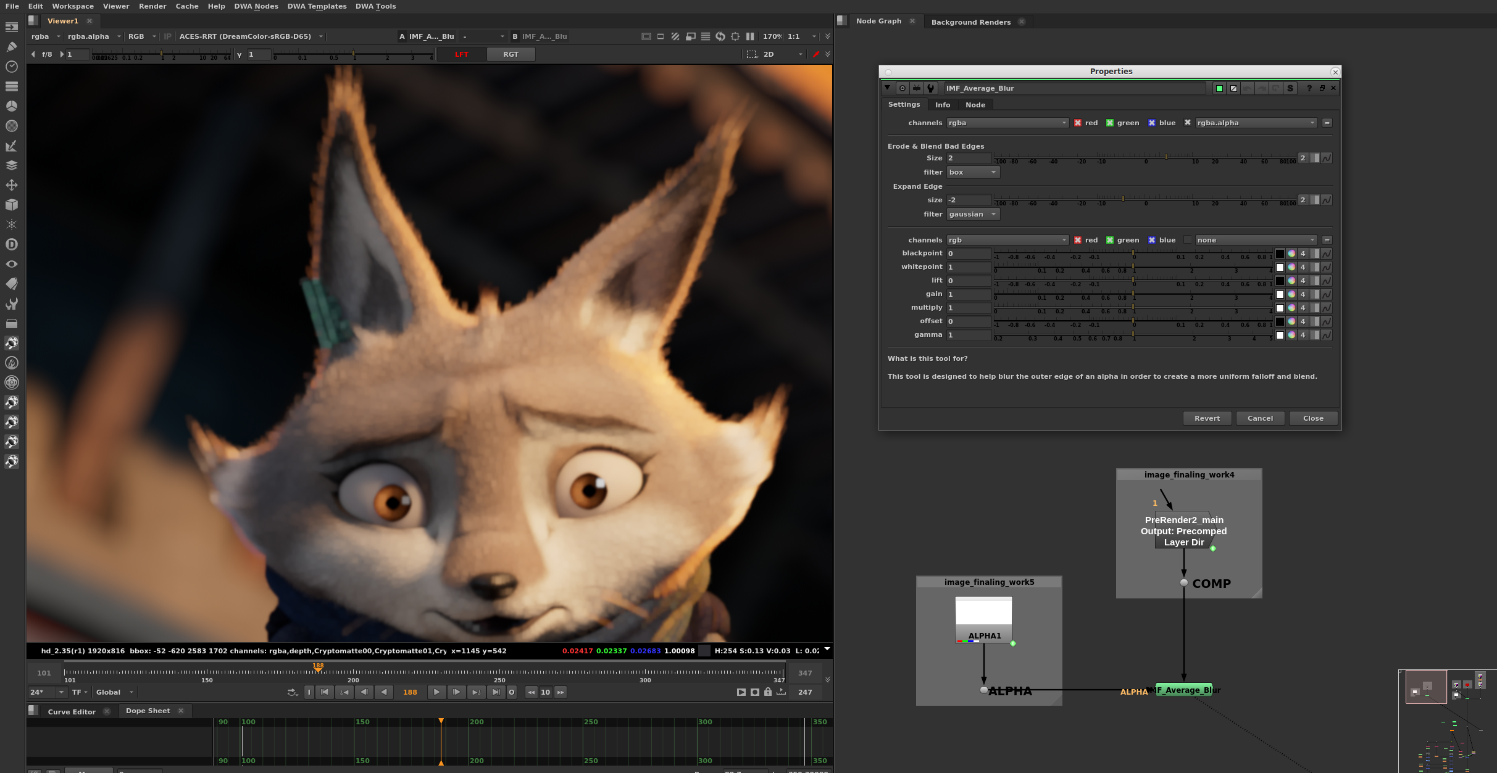The height and width of the screenshot is (773, 1497).
Task: Open the Time nodes clock icon
Action: [11, 67]
